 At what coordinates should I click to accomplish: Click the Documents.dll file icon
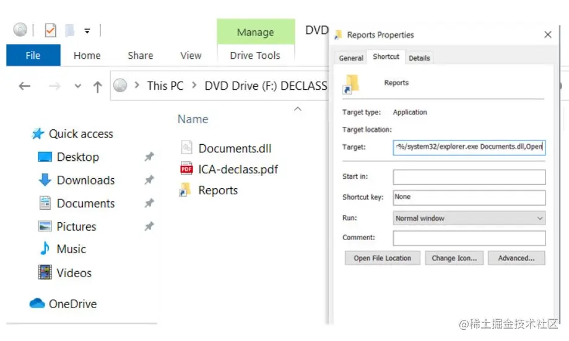[186, 148]
